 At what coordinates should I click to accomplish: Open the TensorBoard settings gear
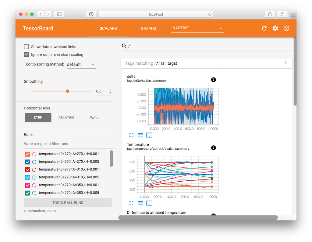(275, 28)
